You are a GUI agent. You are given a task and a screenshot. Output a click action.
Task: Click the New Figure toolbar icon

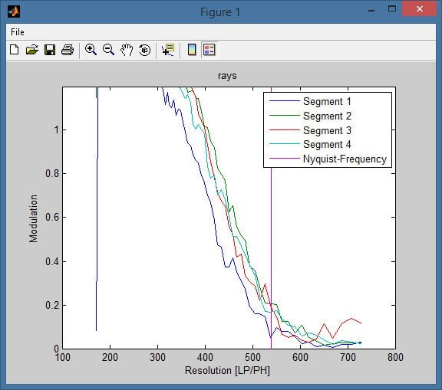[14, 50]
